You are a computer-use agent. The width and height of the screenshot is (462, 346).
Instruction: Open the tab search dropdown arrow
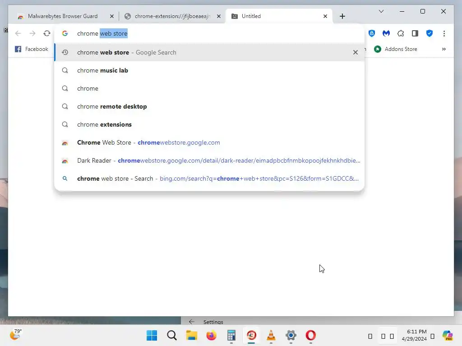click(381, 11)
